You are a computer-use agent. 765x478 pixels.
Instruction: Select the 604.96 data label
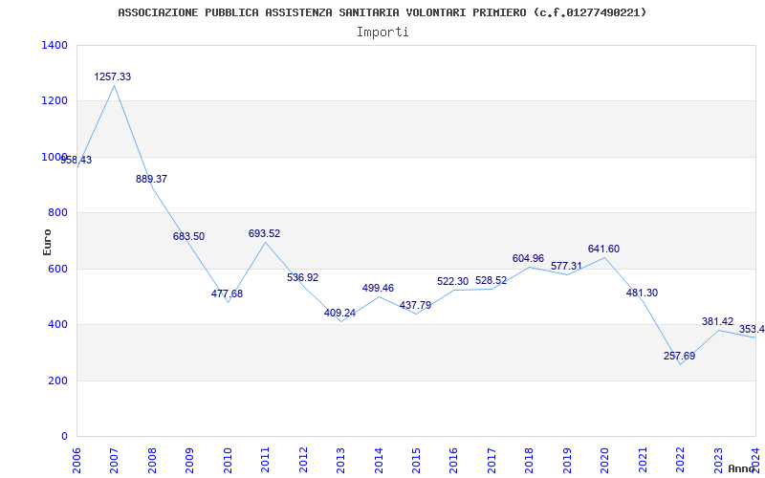(529, 258)
